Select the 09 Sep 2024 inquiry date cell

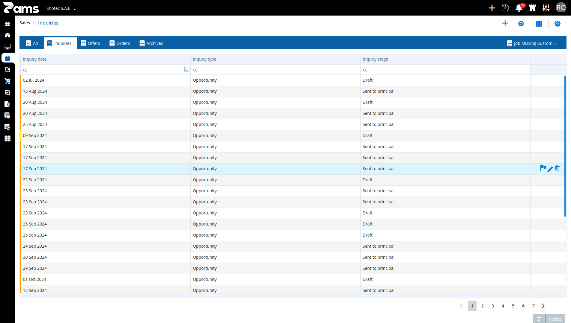tap(105, 135)
